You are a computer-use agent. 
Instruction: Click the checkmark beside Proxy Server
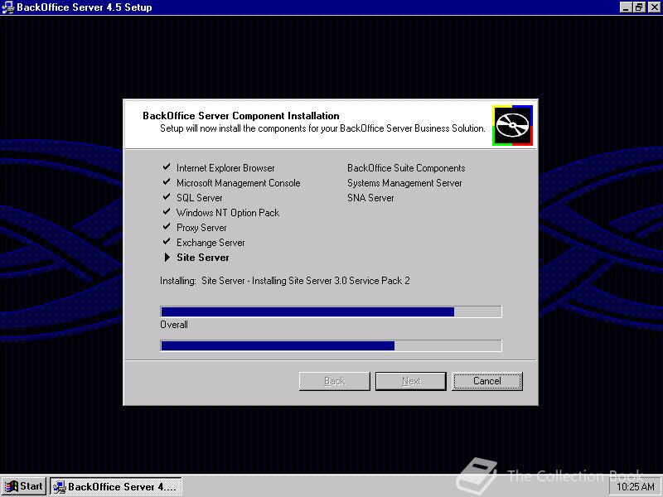click(167, 227)
